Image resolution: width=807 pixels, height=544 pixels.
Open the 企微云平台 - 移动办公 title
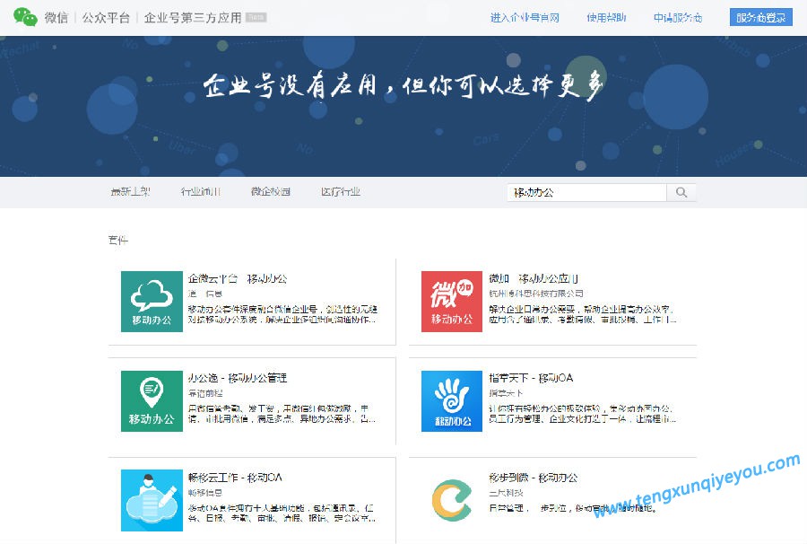tap(238, 278)
